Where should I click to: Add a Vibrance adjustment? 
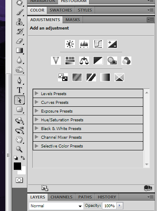coord(56,61)
